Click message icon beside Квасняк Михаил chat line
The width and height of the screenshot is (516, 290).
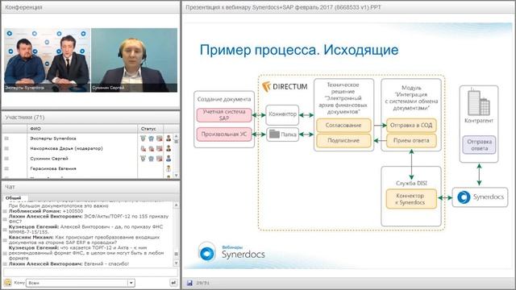(x=5, y=239)
